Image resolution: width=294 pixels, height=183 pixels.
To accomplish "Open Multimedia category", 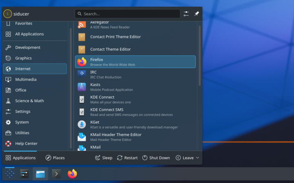I will (35, 79).
